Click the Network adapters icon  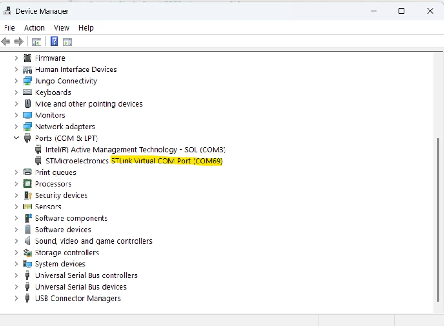27,127
